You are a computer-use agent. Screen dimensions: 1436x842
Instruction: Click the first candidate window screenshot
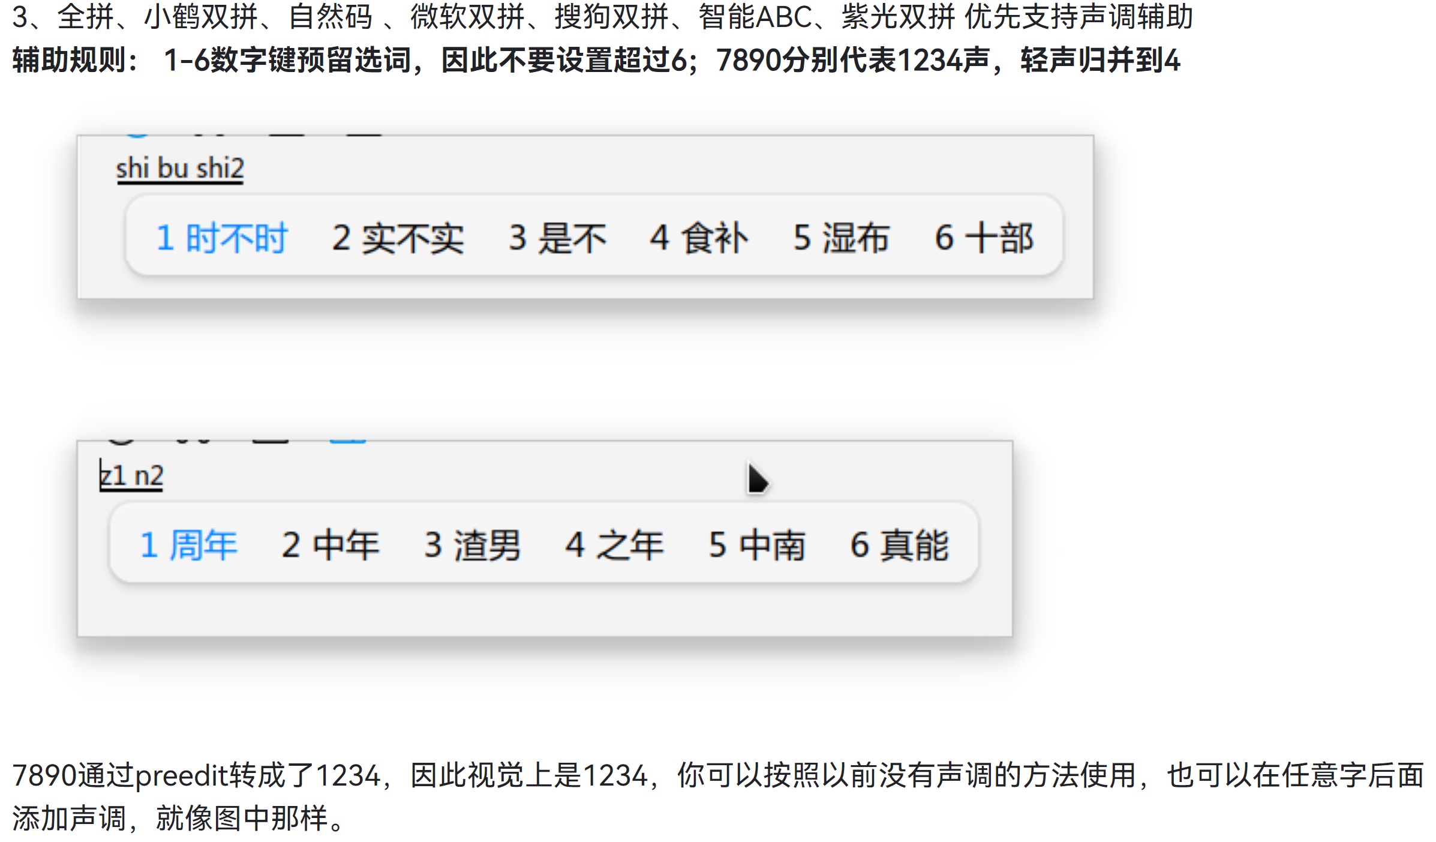(585, 217)
